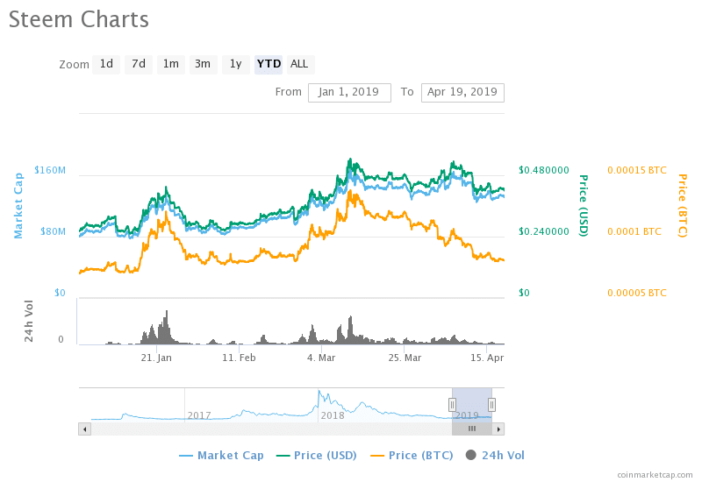Click the $0.480000 price axis label
Viewport: 702px width, 482px height.
click(x=544, y=170)
